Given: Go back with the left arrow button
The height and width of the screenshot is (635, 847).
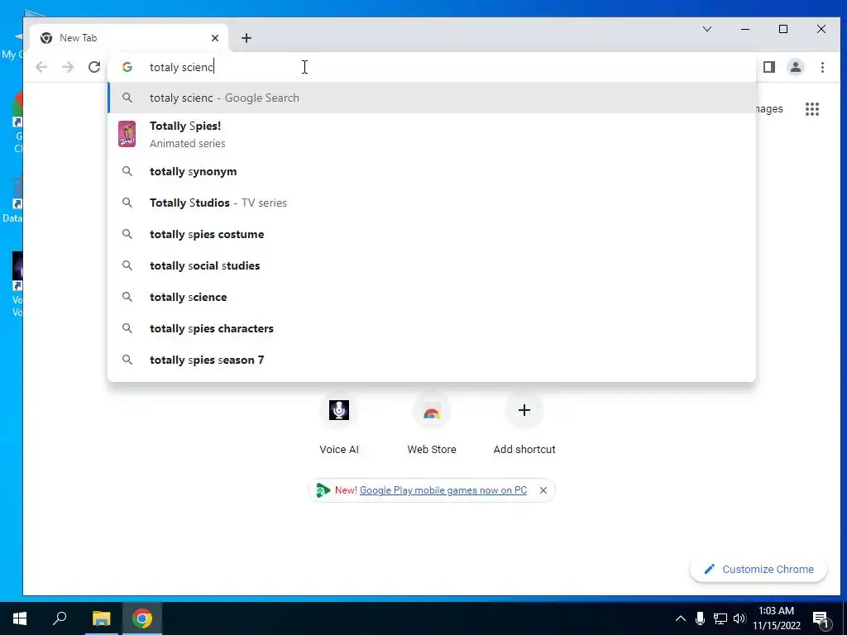Looking at the screenshot, I should [x=41, y=67].
